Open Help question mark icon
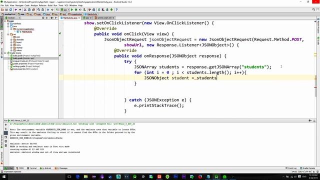This screenshot has height=180, width=320. coord(116,9)
